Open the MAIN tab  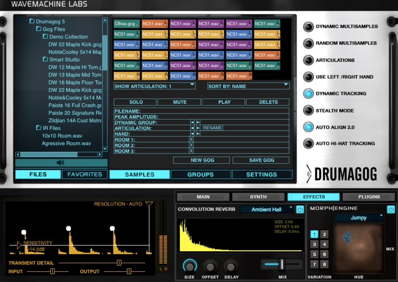203,197
